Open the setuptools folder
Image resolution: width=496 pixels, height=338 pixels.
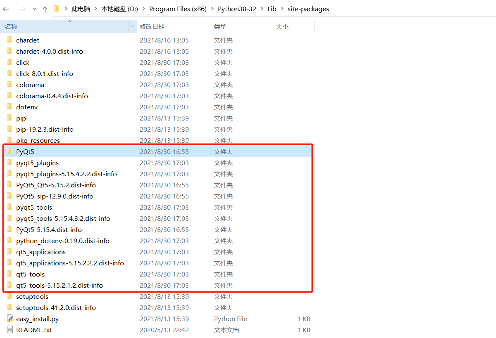(32, 296)
